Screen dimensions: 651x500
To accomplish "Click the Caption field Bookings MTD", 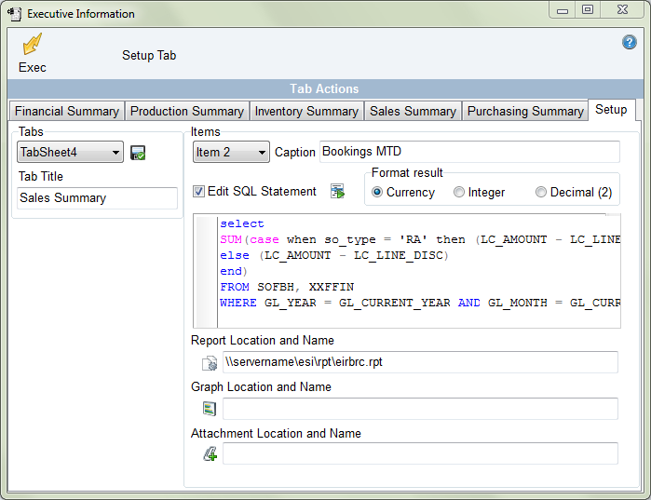I will [469, 152].
